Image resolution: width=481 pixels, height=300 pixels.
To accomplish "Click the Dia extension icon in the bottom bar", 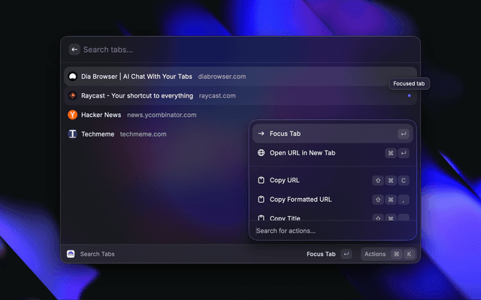I will coord(71,254).
